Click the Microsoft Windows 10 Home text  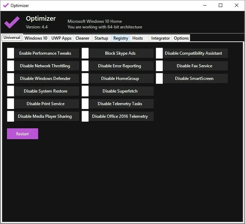pyautogui.click(x=95, y=21)
